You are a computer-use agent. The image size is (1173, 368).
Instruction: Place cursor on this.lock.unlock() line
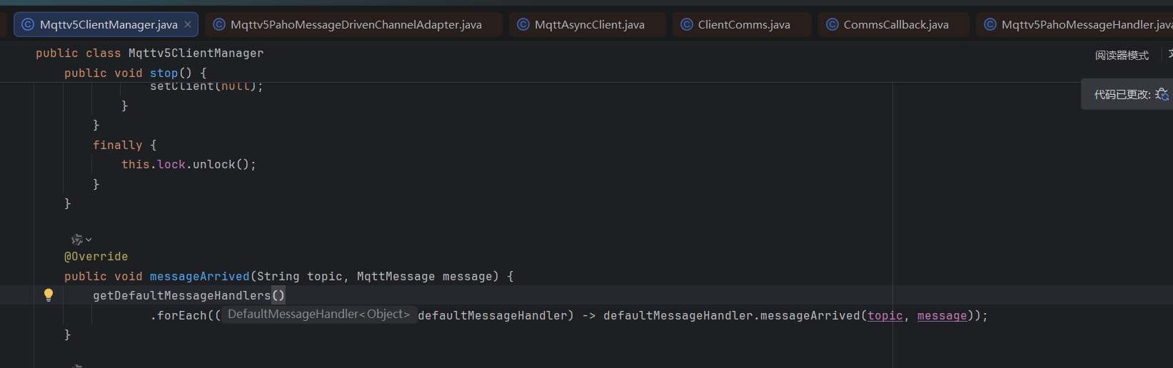(x=188, y=164)
